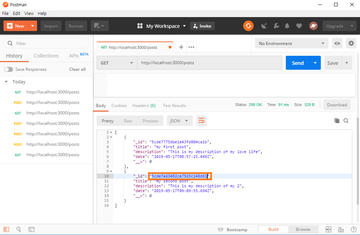Screen dimensions: 360x235
Task: Open the Help menu
Action: [42, 14]
